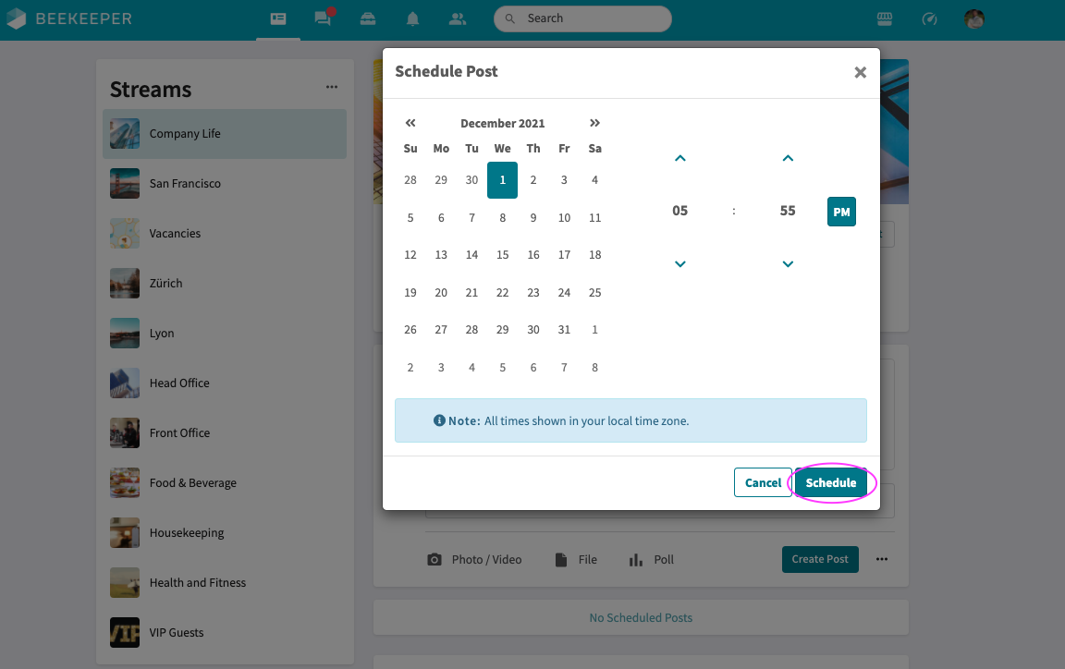Viewport: 1065px width, 669px height.
Task: Click the news feed icon in header
Action: point(278,18)
